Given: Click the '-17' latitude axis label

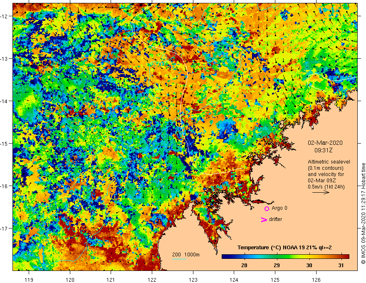Looking at the screenshot, I should pos(4,228).
